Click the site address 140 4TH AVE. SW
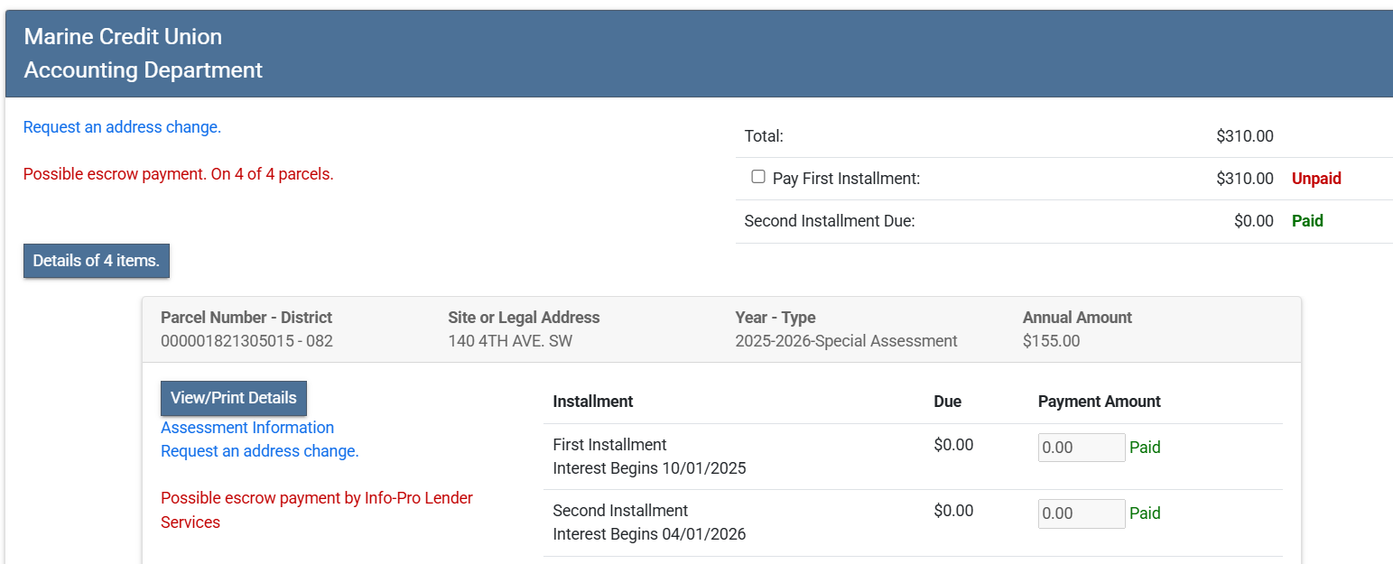Viewport: 1393px width, 564px height. tap(510, 341)
